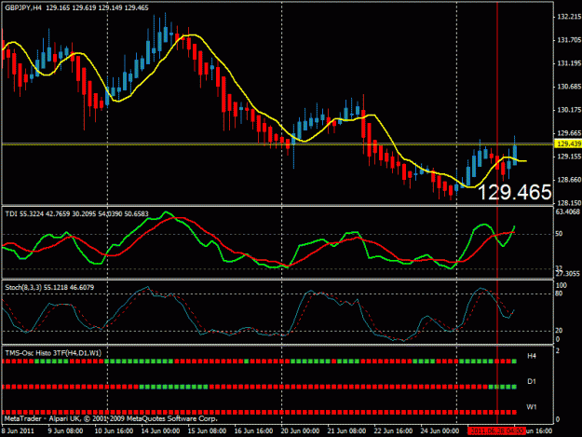Click the 128.150 price axis label
Viewport: 582px width, 437px height.
569,203
